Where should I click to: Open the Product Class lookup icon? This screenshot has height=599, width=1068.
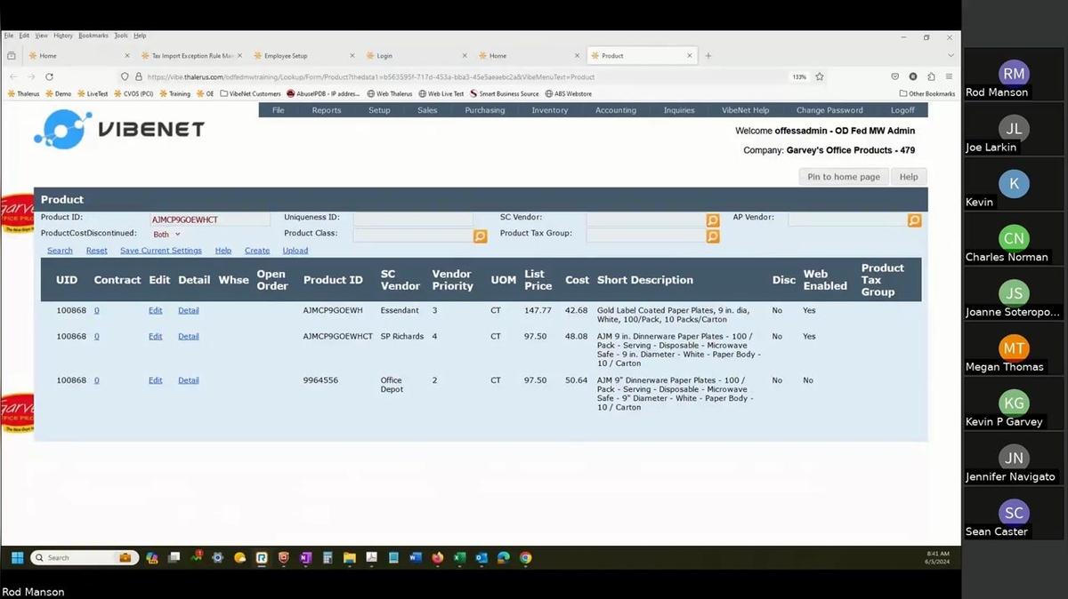click(x=480, y=236)
